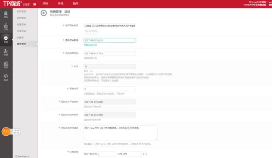
Task: Add a price tier with the [+] button
Action: pyautogui.click(x=145, y=154)
